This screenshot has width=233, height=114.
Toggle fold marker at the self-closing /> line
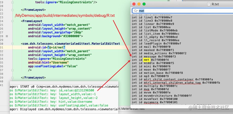[x=12, y=70]
